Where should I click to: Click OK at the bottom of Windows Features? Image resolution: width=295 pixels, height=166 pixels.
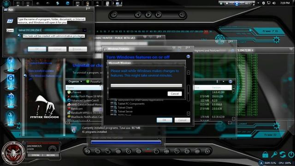pos(164,120)
